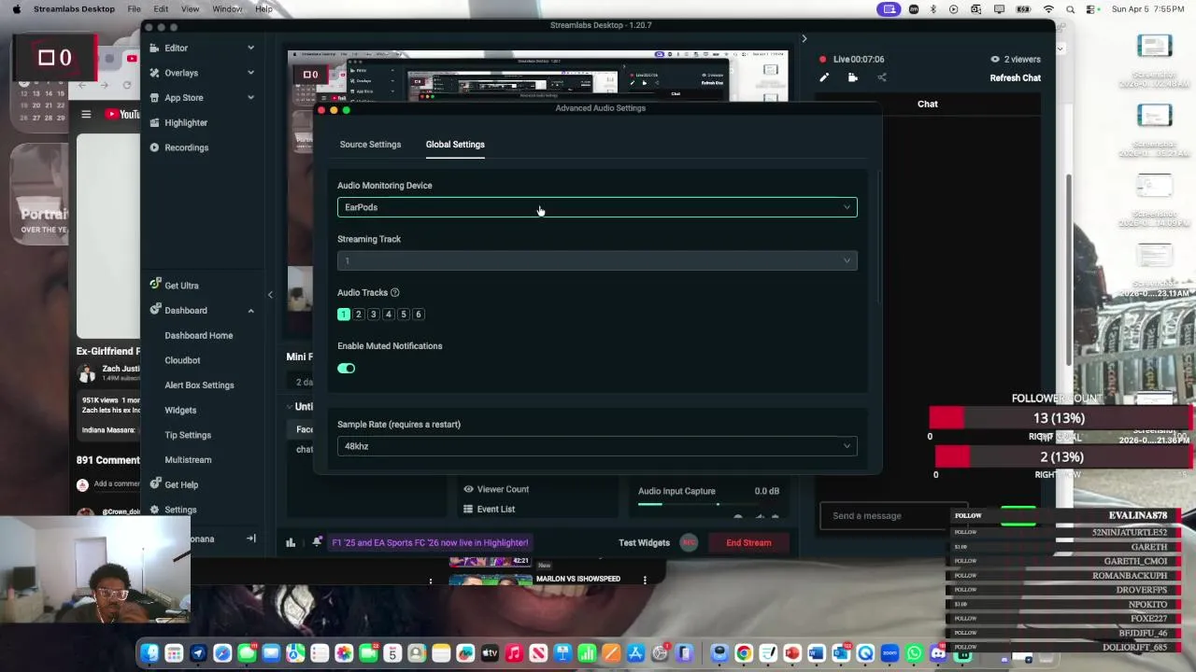Click Test Widgets button
The image size is (1196, 672).
(644, 542)
